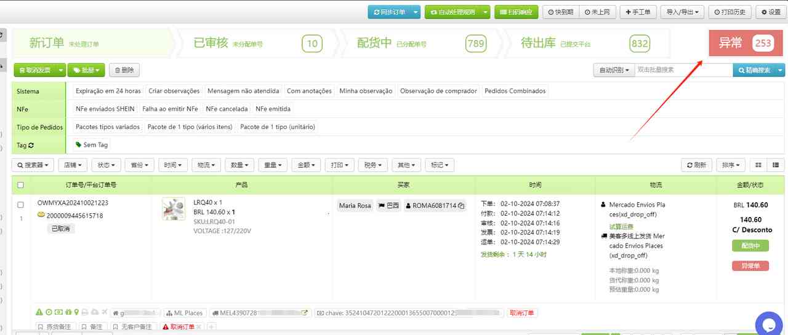The image size is (788, 335).
Task: Click the green warning triangle order icon
Action: coord(39,312)
